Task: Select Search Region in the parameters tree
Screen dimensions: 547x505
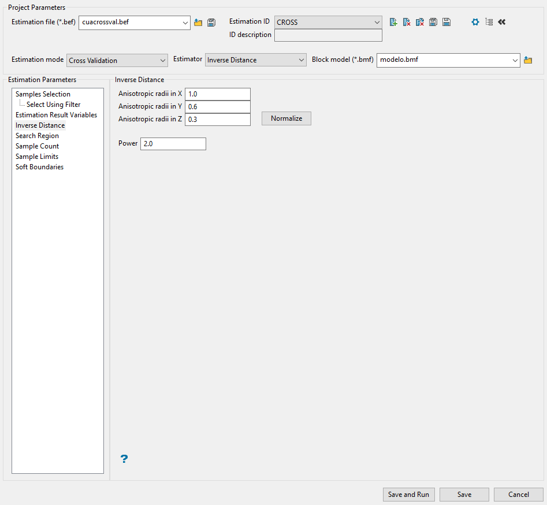Action: [37, 136]
